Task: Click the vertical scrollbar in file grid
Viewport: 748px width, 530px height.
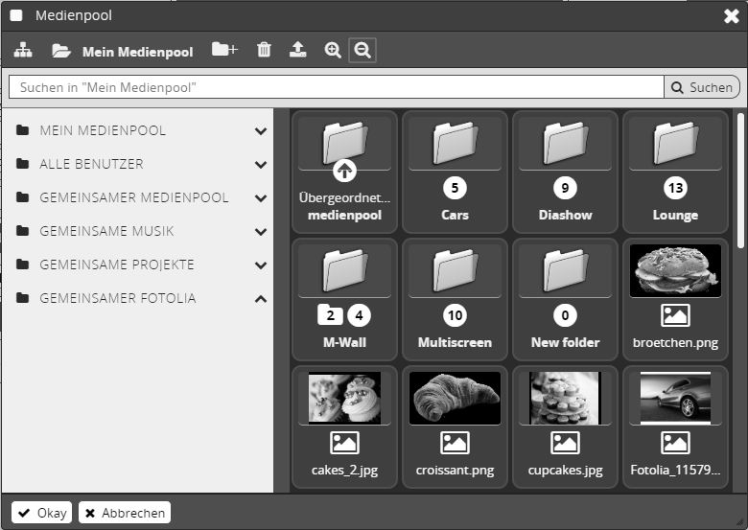Action: 739,182
